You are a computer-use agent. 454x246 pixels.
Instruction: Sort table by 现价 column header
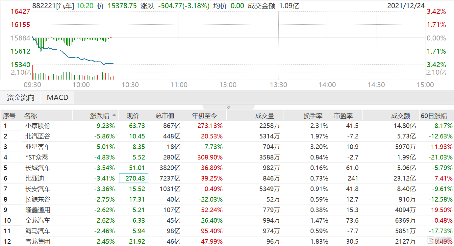point(133,116)
